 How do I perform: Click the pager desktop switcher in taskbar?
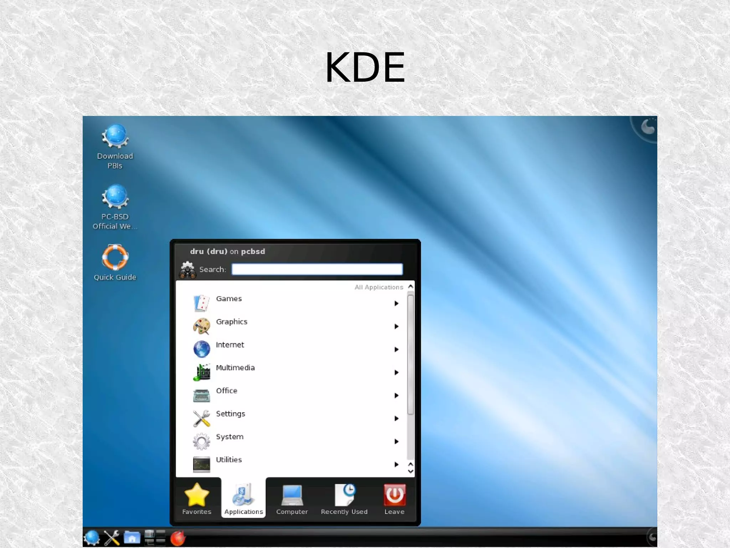click(155, 538)
